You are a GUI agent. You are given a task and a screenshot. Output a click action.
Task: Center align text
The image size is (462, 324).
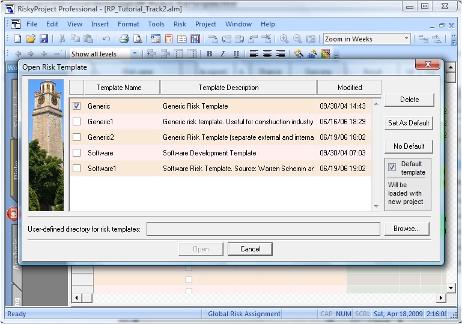point(267,54)
